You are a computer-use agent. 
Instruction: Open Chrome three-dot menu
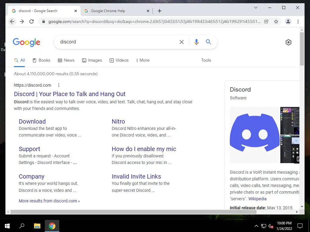(x=298, y=21)
